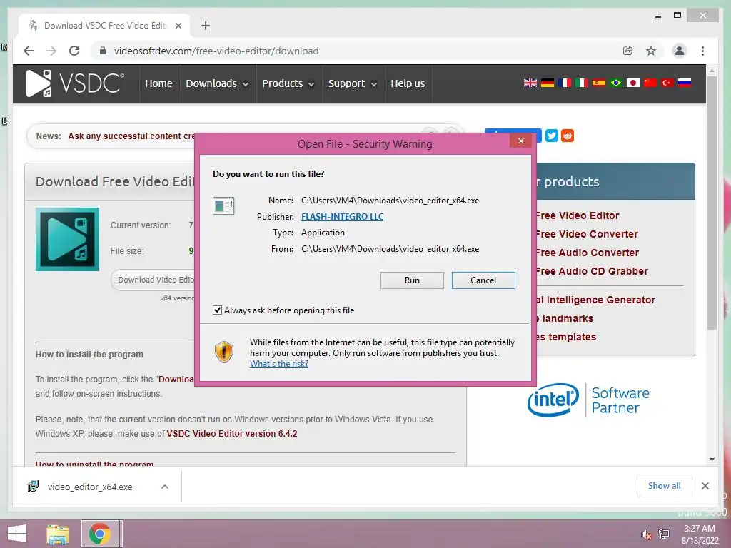Select the Italian flag language

point(581,83)
